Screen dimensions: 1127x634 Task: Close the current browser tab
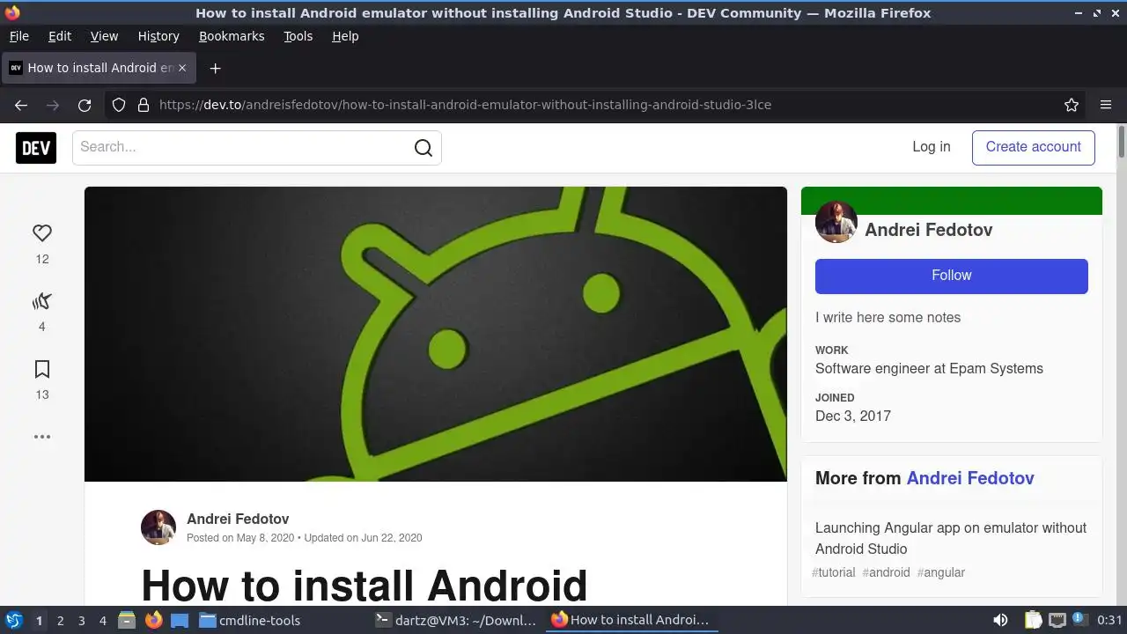(x=182, y=68)
